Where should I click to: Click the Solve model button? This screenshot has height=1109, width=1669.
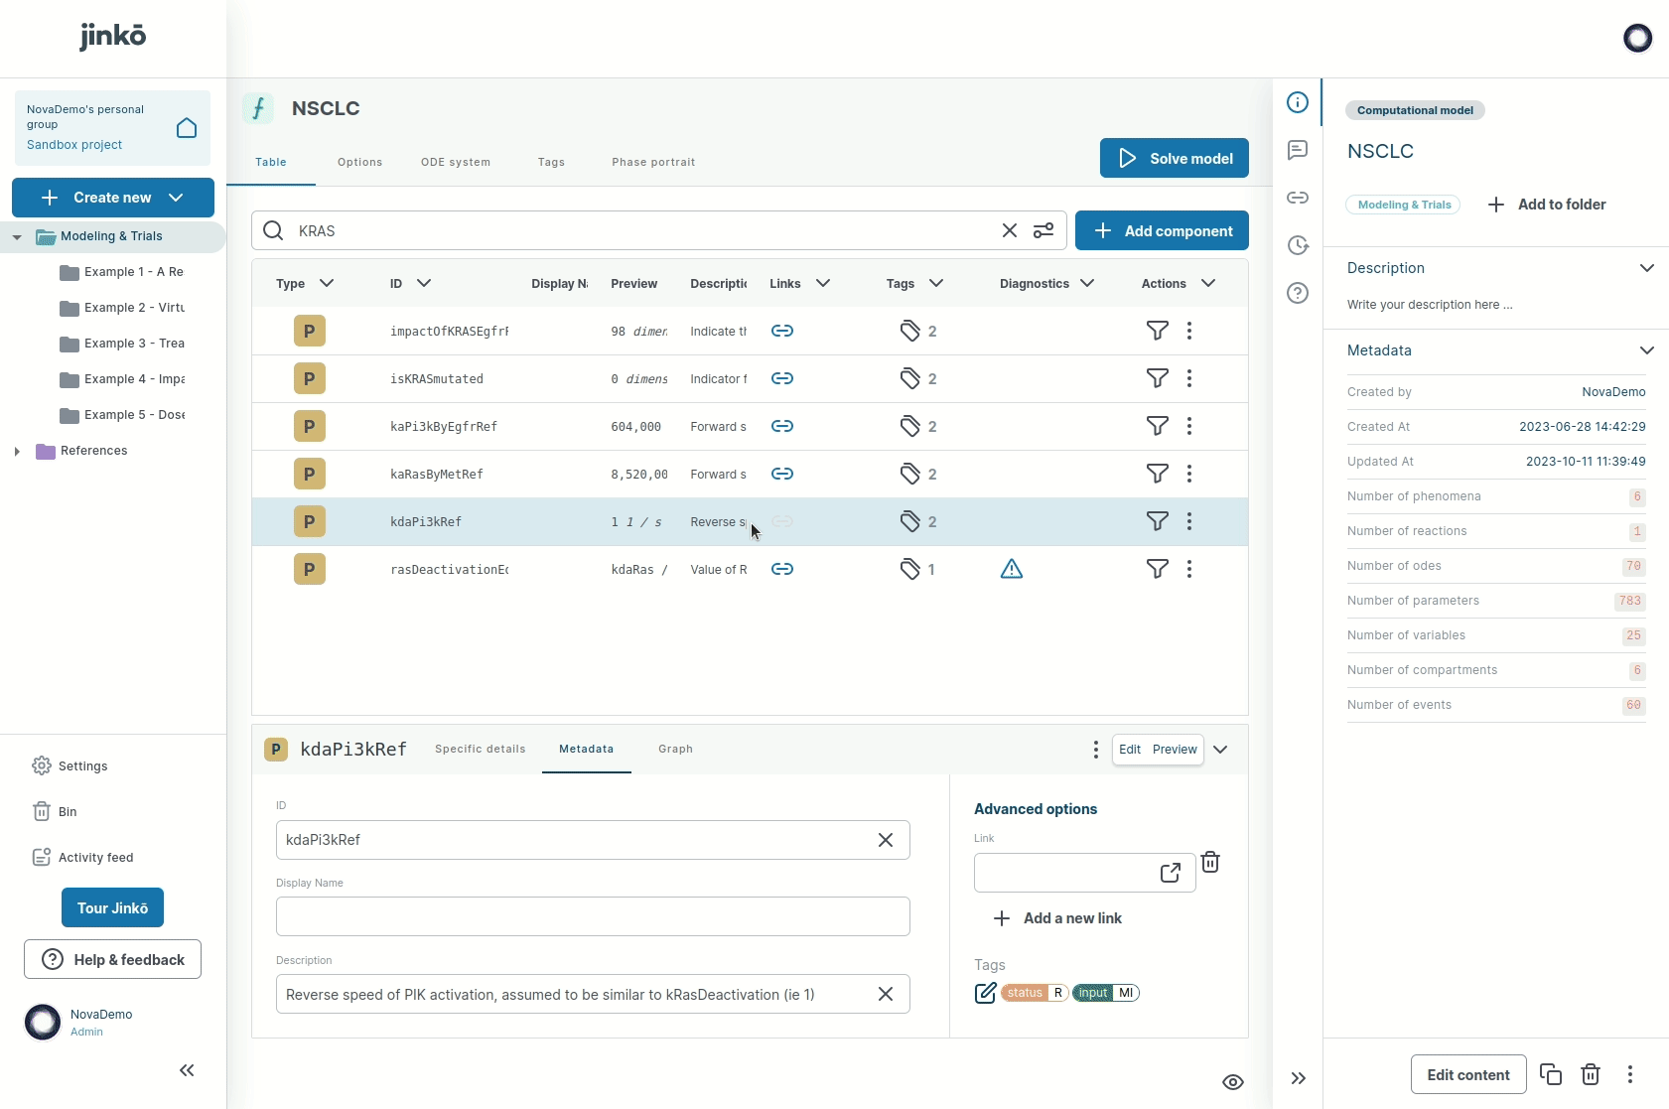1174,158
